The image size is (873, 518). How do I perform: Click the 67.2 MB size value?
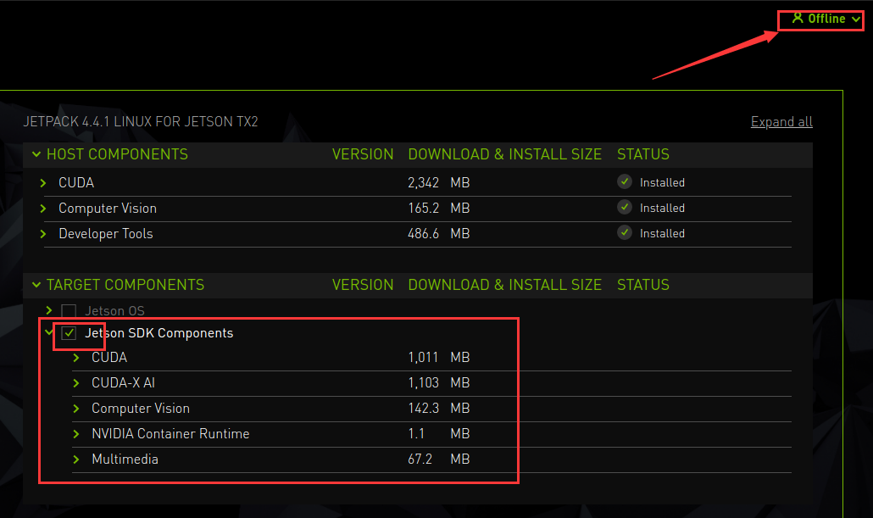click(439, 460)
